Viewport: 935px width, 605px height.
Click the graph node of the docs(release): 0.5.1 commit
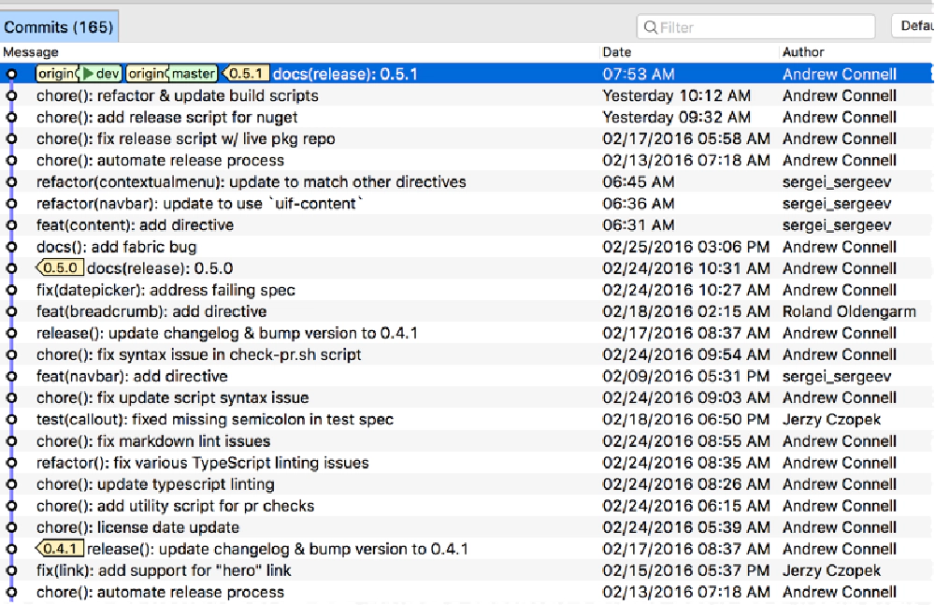click(11, 74)
